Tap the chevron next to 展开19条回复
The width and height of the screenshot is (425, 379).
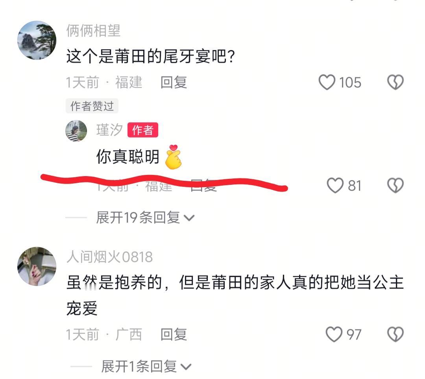pyautogui.click(x=189, y=218)
